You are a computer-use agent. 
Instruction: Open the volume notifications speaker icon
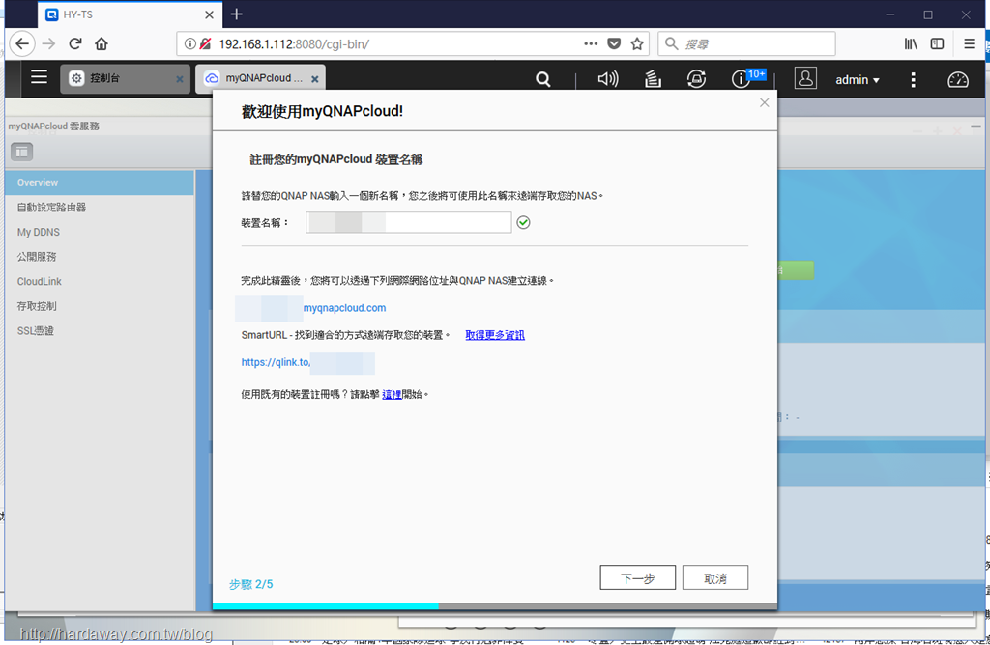pyautogui.click(x=608, y=79)
